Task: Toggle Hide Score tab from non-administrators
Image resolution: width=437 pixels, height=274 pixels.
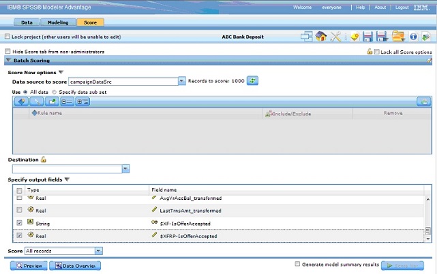Action: coord(7,51)
